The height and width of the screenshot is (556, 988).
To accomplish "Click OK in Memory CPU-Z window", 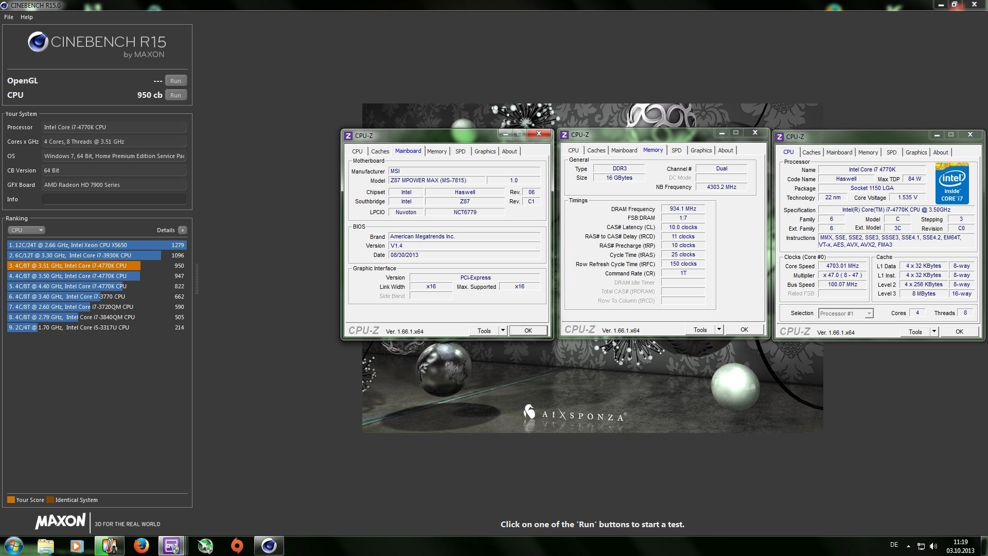I will (x=744, y=330).
